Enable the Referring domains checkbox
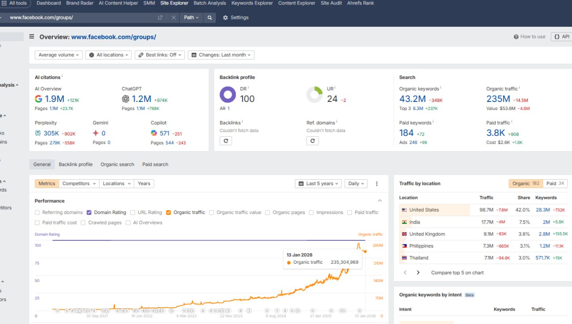 tap(38, 213)
